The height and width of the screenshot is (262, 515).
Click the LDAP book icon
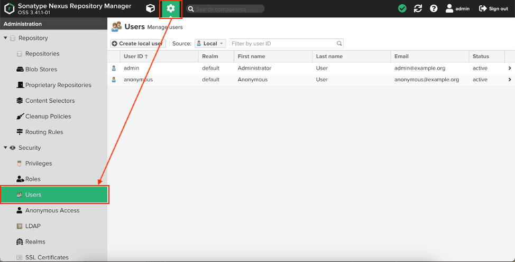(20, 226)
